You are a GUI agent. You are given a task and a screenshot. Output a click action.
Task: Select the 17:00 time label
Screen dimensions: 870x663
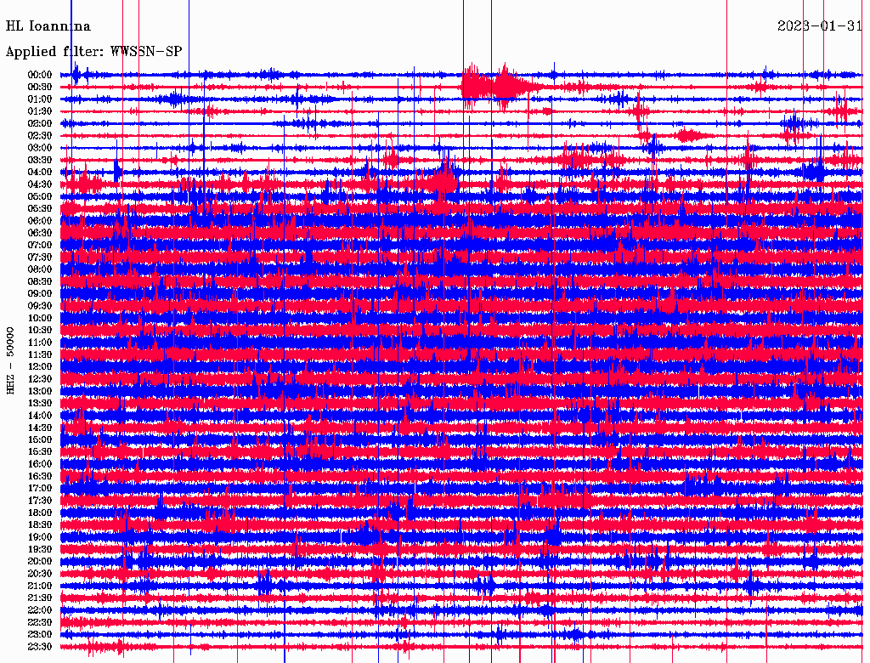tap(40, 488)
